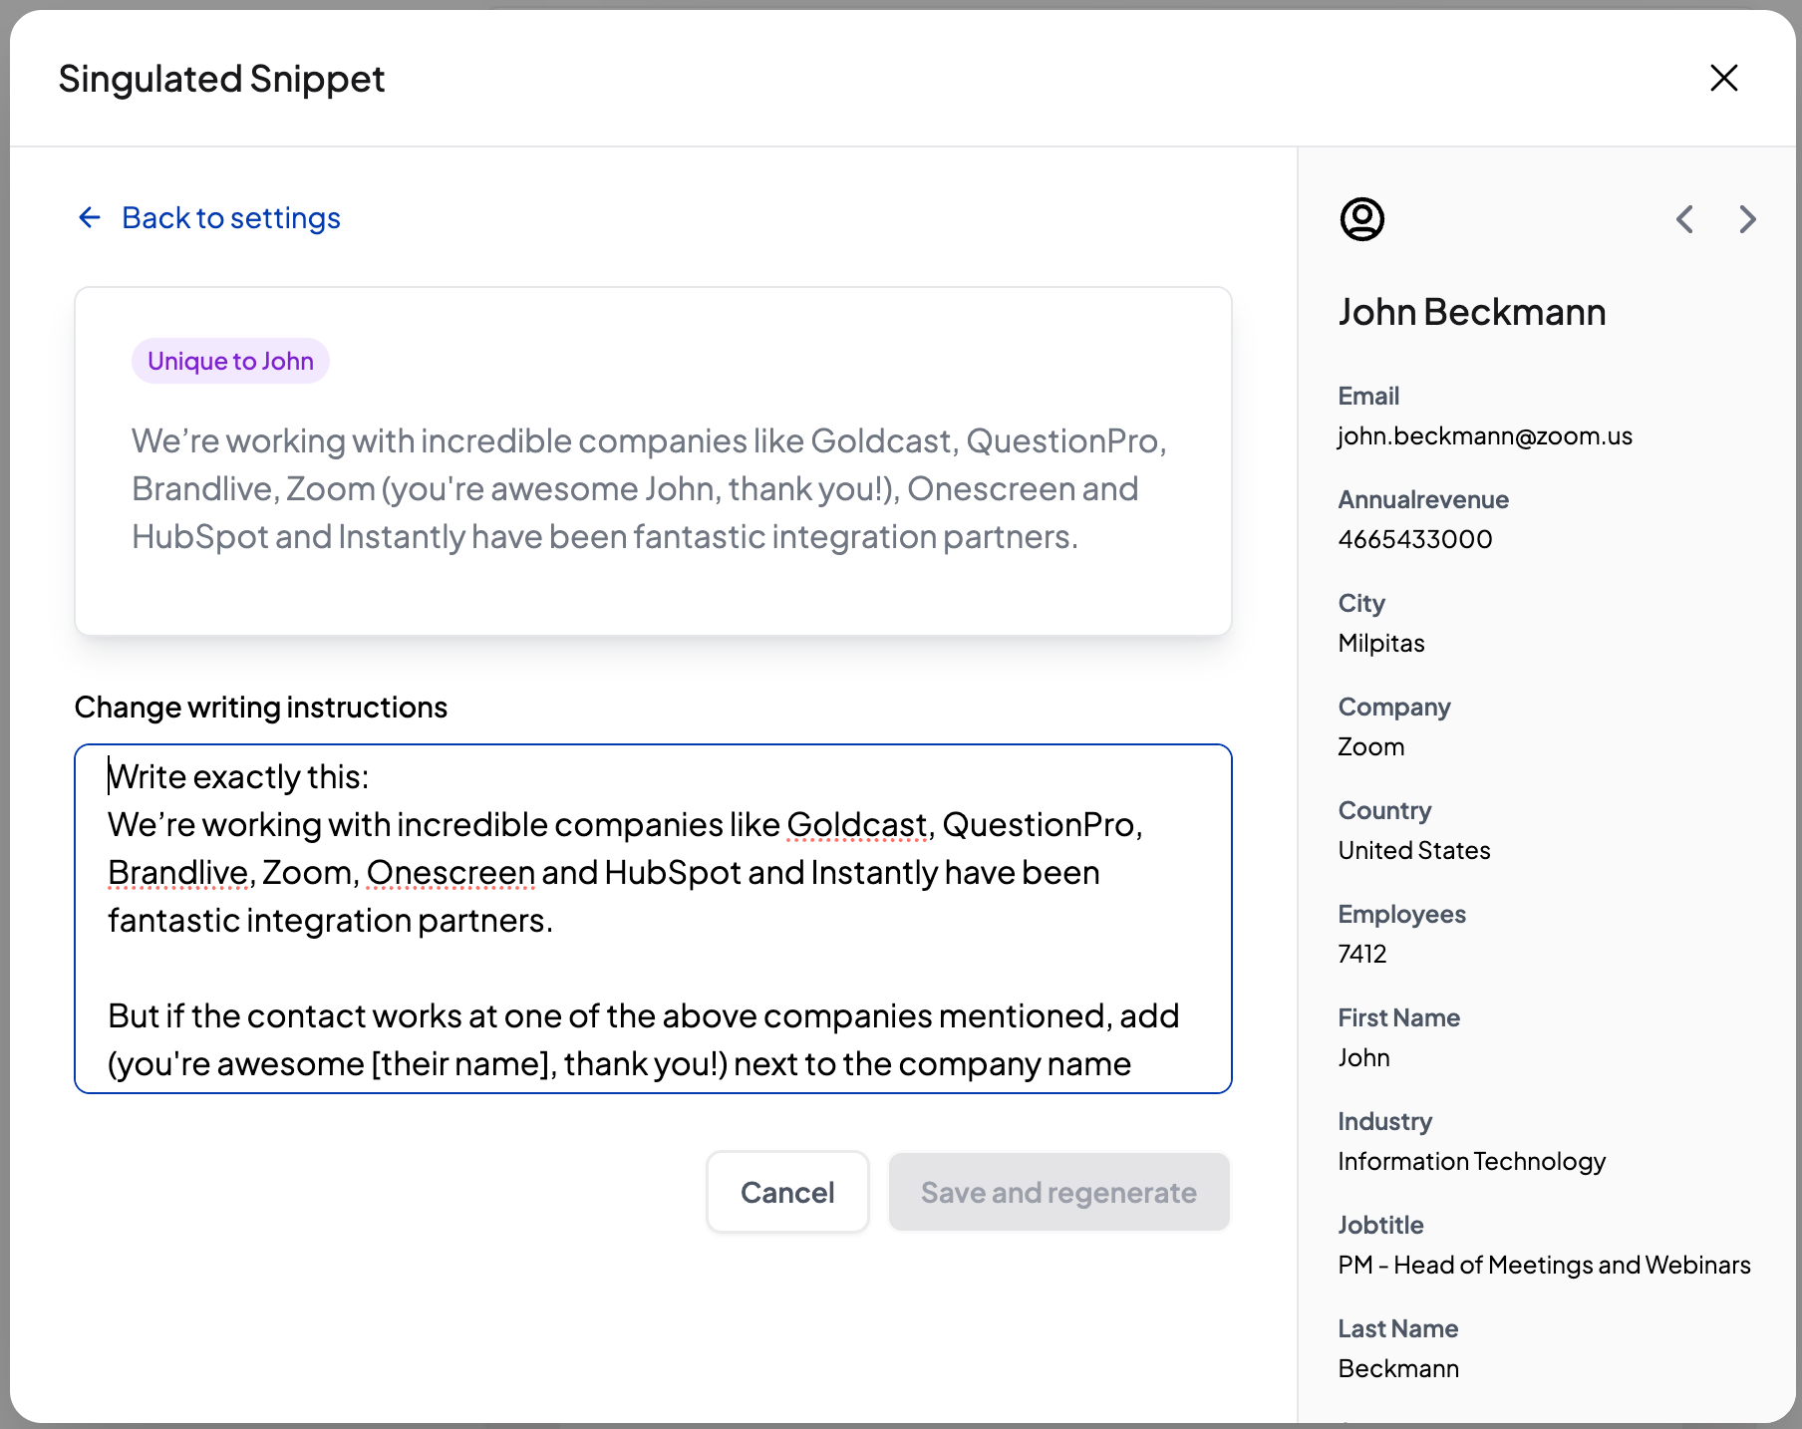Click the misspelled word Goldcast in instructions
The image size is (1802, 1429).
pyautogui.click(x=856, y=825)
